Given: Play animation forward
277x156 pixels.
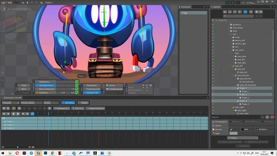Looking at the screenshot, I should [18, 114].
